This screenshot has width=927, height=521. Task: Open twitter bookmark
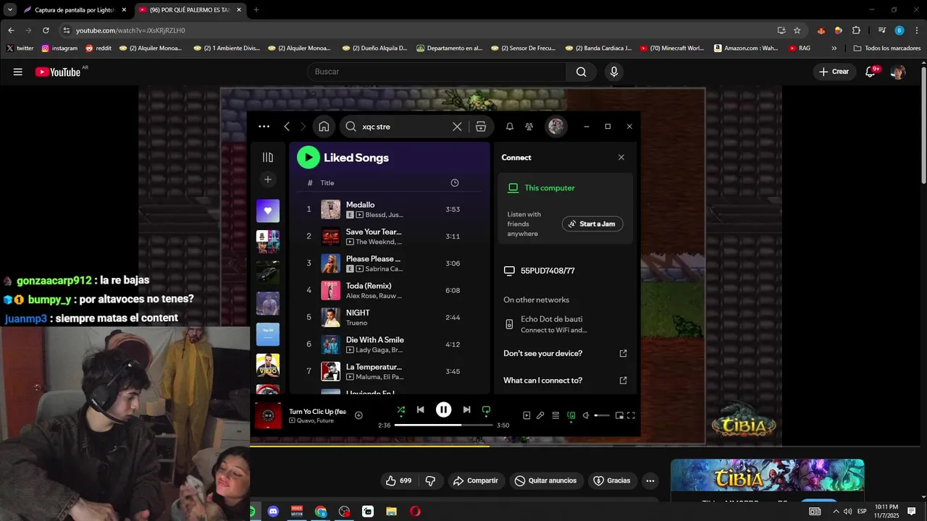pos(20,48)
